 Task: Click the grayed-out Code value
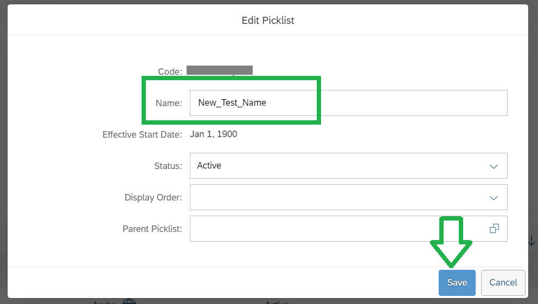click(x=220, y=70)
